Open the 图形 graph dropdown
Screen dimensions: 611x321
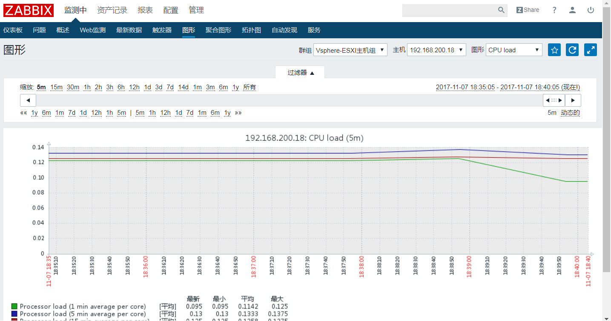(514, 50)
